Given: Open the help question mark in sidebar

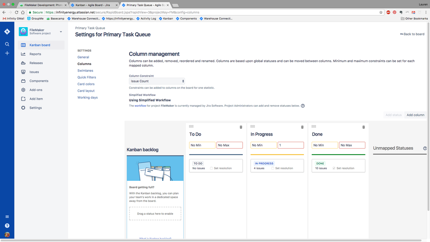Looking at the screenshot, I should click(7, 226).
